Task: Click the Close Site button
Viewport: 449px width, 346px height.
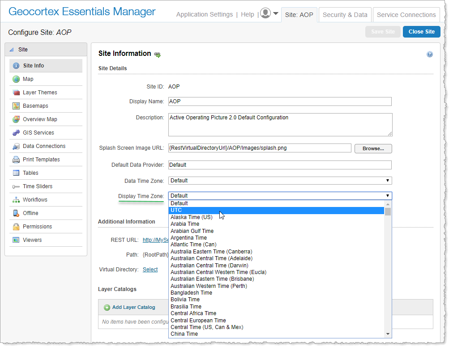Action: pyautogui.click(x=422, y=32)
